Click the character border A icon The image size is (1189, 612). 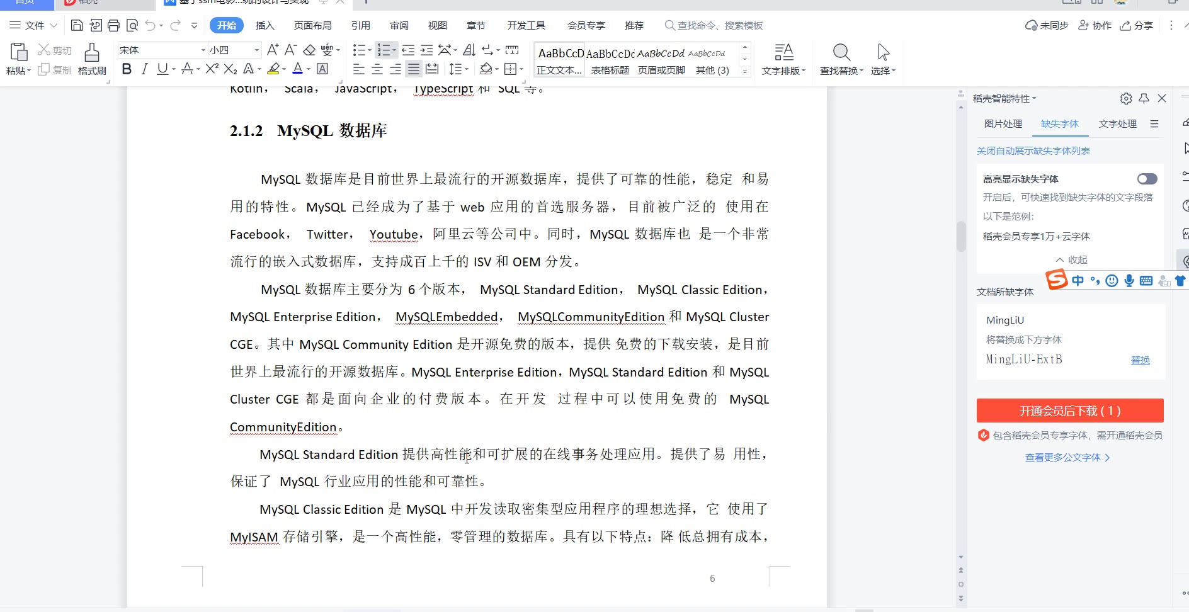click(322, 69)
